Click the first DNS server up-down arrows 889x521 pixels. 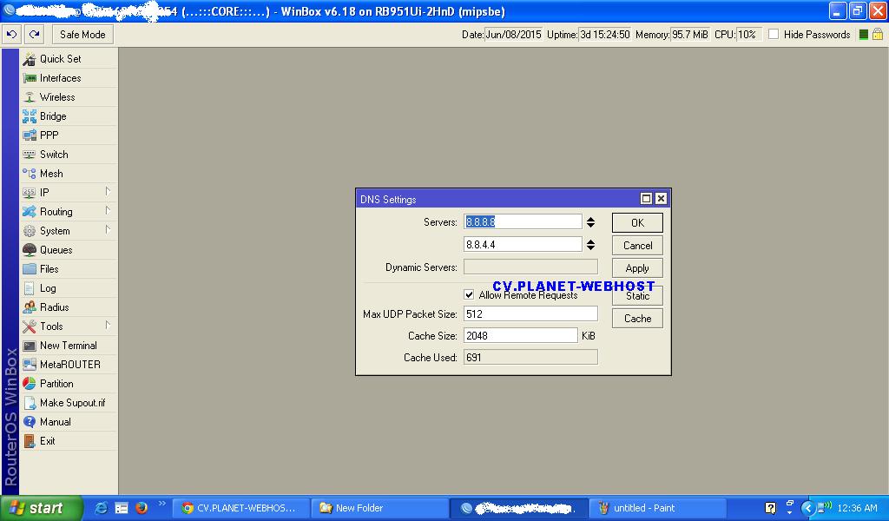[x=591, y=222]
